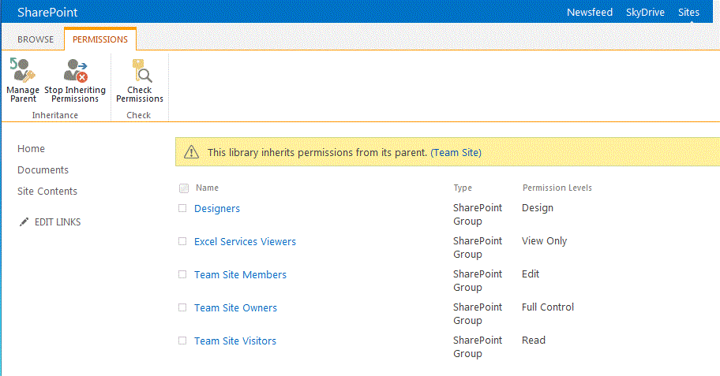720x376 pixels.
Task: Check the Team Site Visitors row checkbox
Action: [182, 341]
